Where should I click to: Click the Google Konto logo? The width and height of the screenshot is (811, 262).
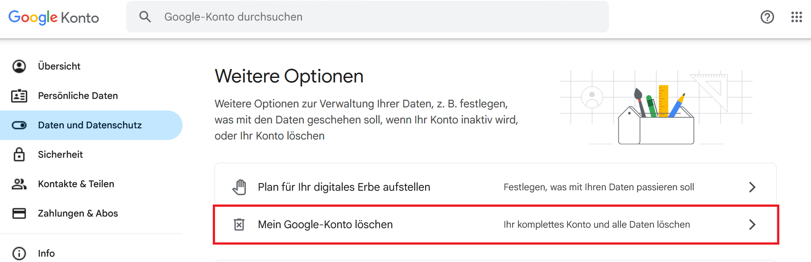54,17
